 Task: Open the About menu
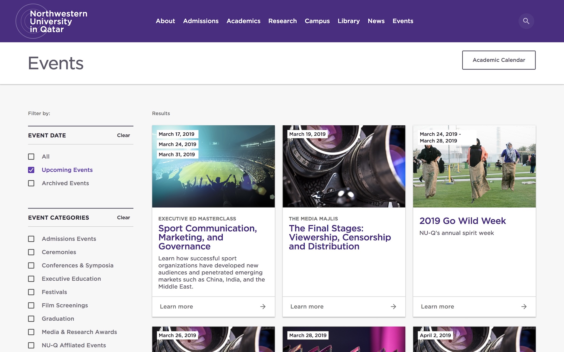click(165, 21)
